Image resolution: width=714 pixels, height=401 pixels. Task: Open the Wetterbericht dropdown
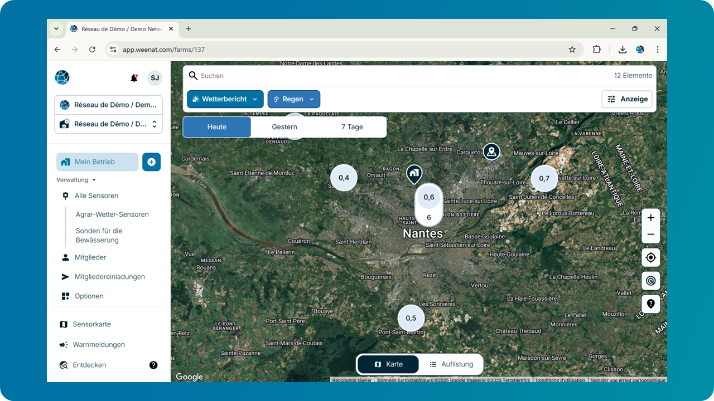click(225, 99)
